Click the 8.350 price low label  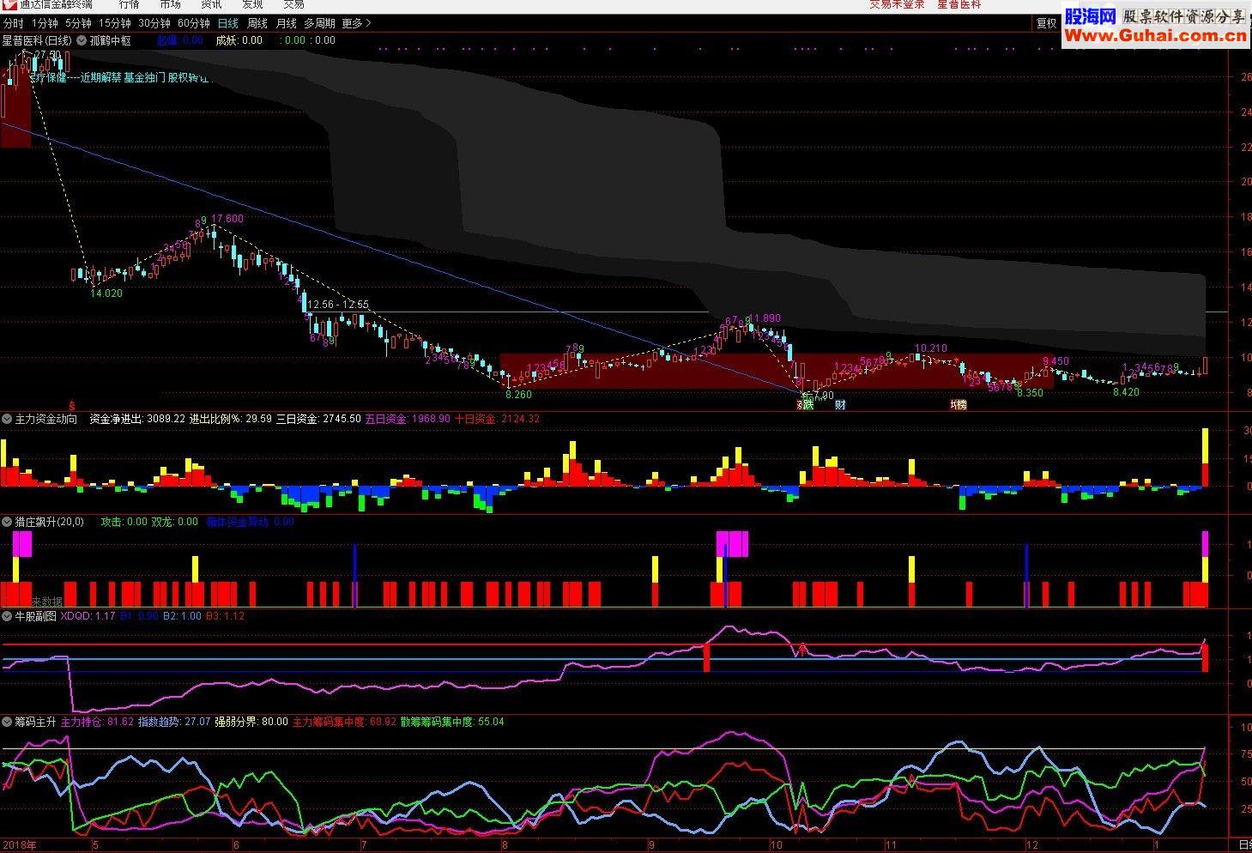click(x=1030, y=393)
